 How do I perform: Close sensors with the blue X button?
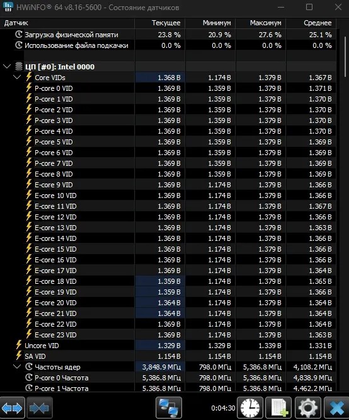[336, 408]
